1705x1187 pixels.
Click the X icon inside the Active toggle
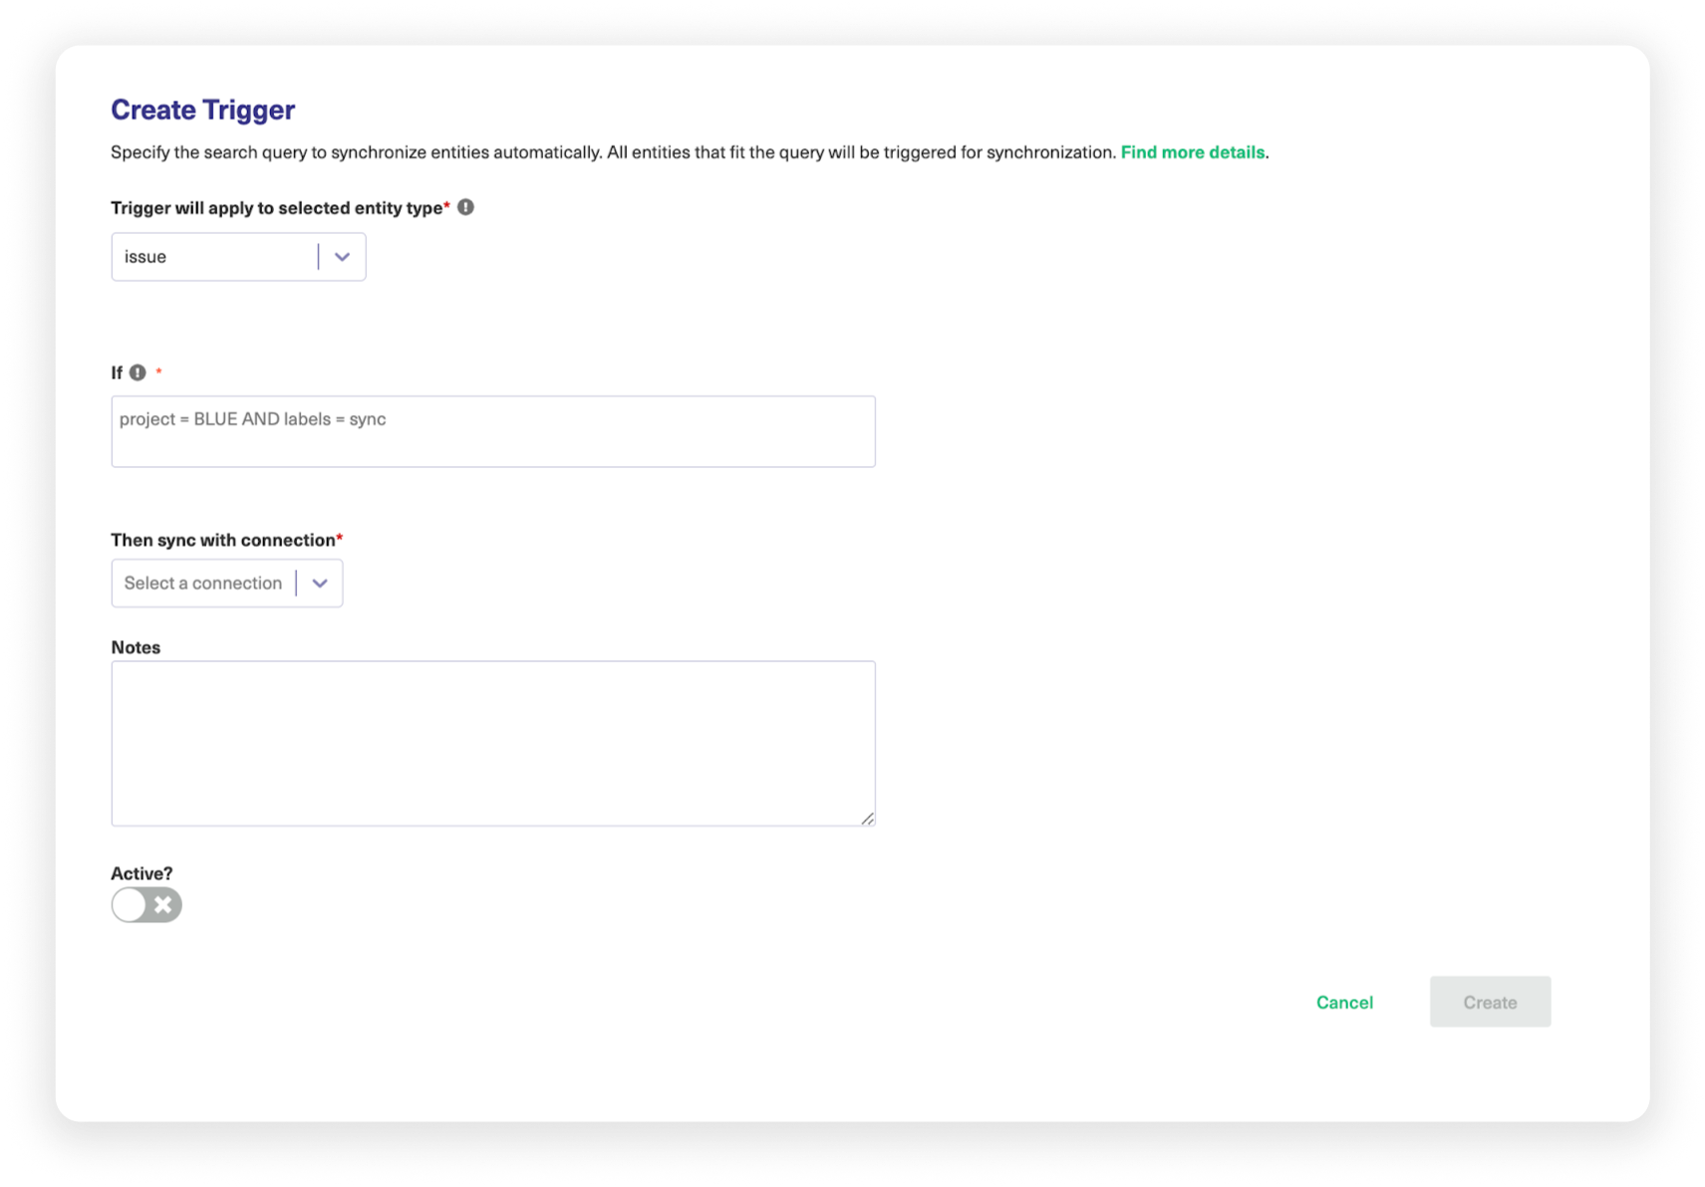pos(161,904)
